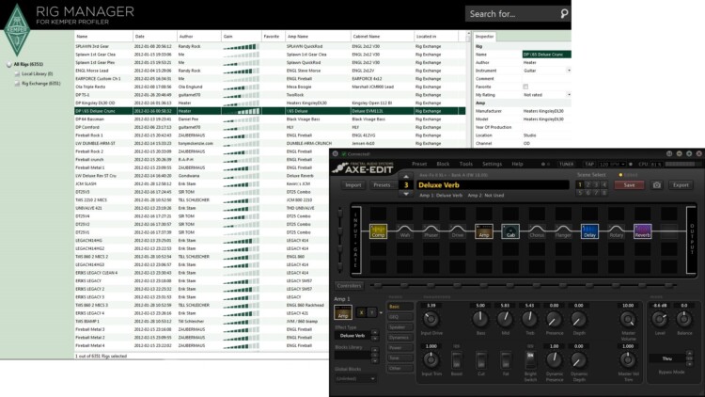Viewport: 705px width, 397px height.
Task: Open the Block menu in Axe-Edit
Action: point(443,164)
